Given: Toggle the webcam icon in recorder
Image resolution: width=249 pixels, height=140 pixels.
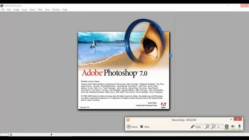Looking at the screenshot, I should 226,126.
